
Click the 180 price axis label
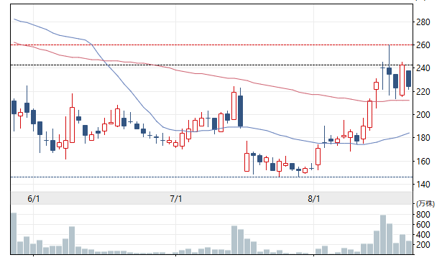tap(423, 138)
